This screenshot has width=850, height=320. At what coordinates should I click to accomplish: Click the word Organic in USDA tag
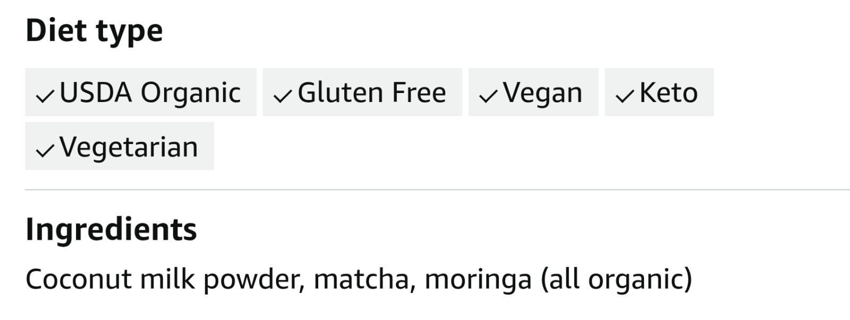[x=191, y=94]
